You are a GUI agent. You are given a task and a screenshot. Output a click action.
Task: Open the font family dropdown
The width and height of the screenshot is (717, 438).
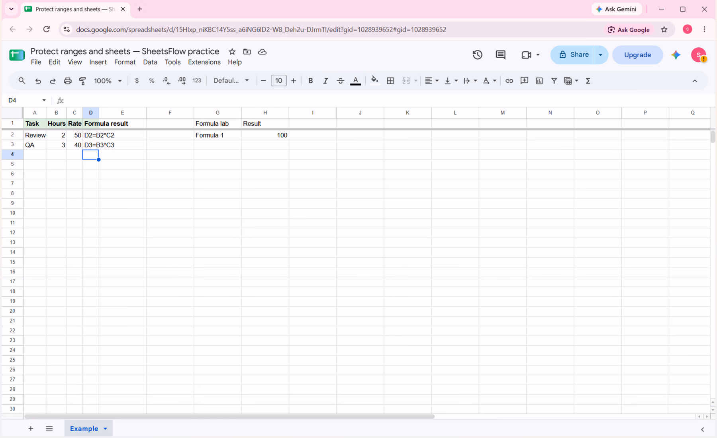point(231,81)
